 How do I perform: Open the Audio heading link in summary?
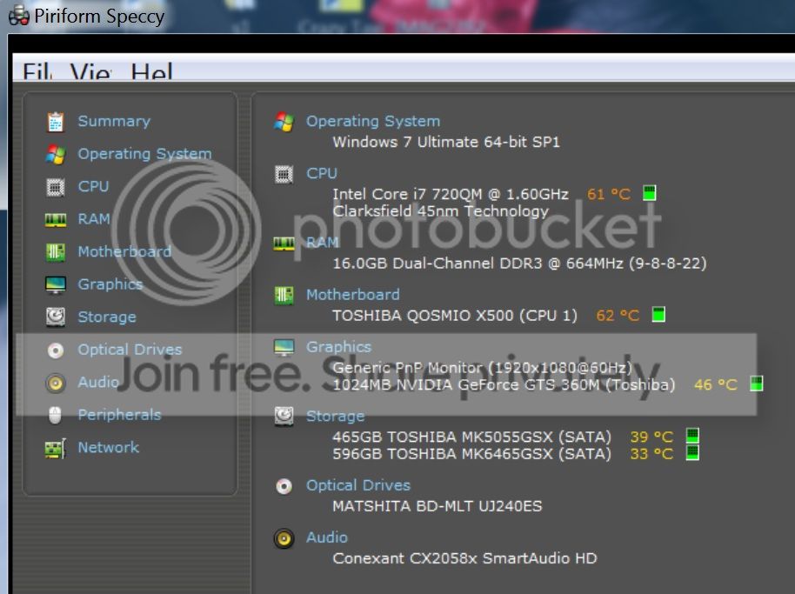[x=327, y=537]
